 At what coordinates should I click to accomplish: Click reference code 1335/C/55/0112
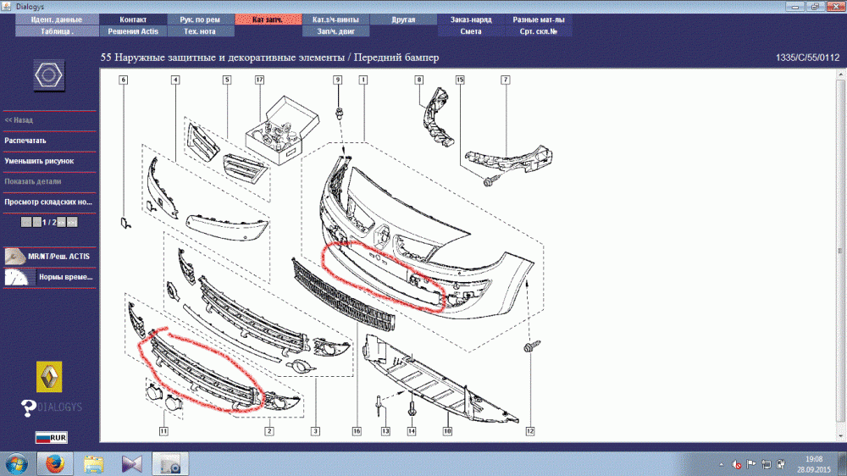[807, 58]
